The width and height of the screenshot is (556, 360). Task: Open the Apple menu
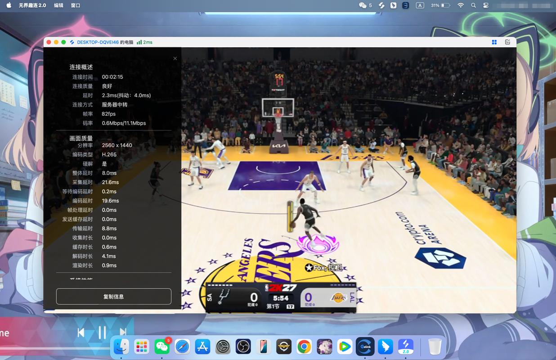pyautogui.click(x=9, y=5)
